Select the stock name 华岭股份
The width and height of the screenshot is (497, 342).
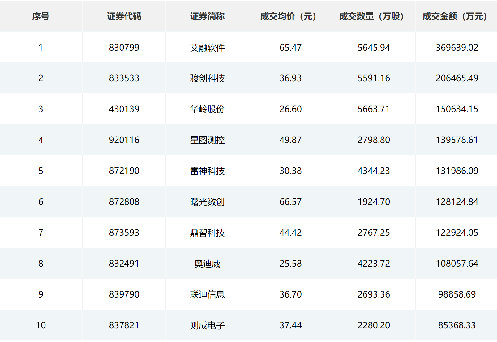coord(207,109)
